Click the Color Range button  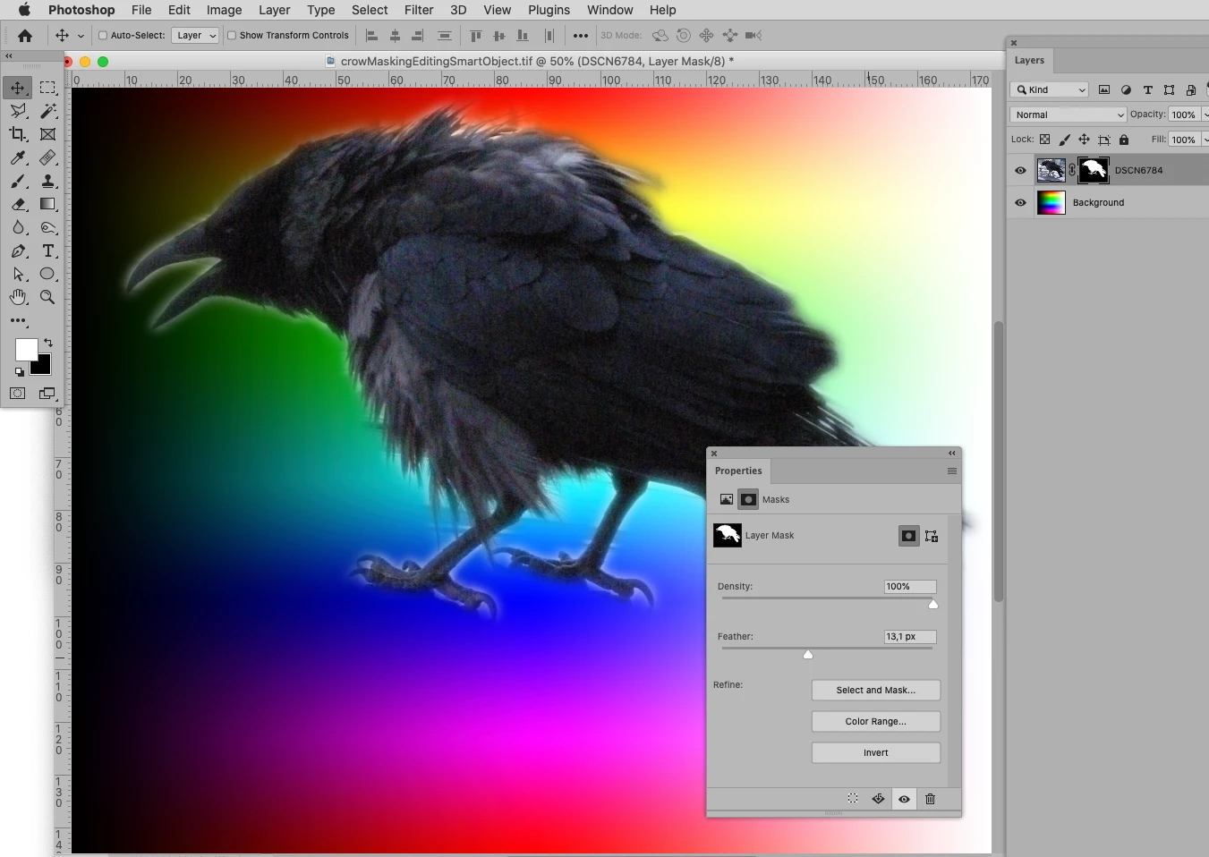pyautogui.click(x=876, y=721)
